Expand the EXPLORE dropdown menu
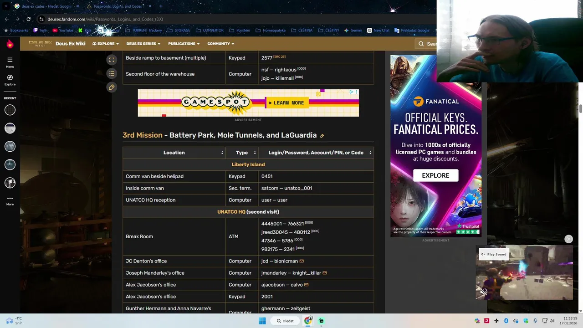 click(106, 44)
